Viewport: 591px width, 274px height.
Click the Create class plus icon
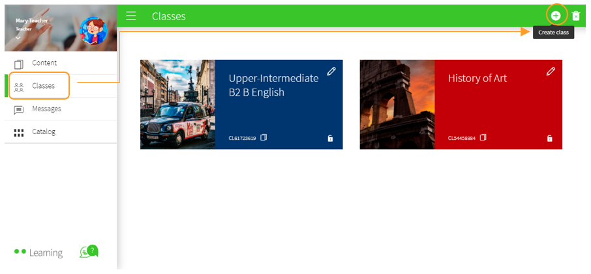[555, 16]
